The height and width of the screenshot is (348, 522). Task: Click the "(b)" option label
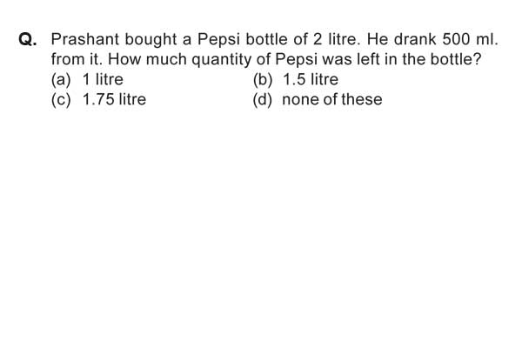click(x=263, y=80)
